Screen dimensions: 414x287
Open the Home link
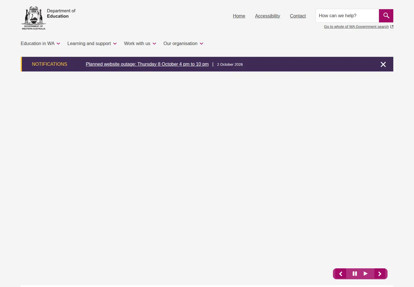(x=239, y=16)
